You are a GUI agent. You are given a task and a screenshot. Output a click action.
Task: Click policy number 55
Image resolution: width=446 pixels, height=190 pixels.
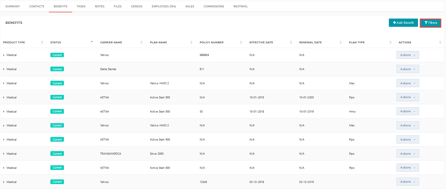(x=201, y=112)
